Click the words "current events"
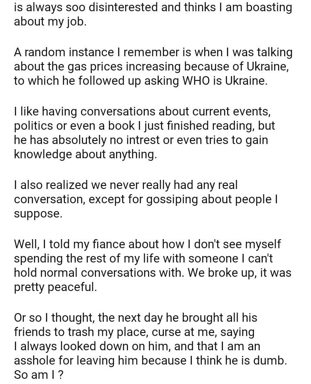 234,111
